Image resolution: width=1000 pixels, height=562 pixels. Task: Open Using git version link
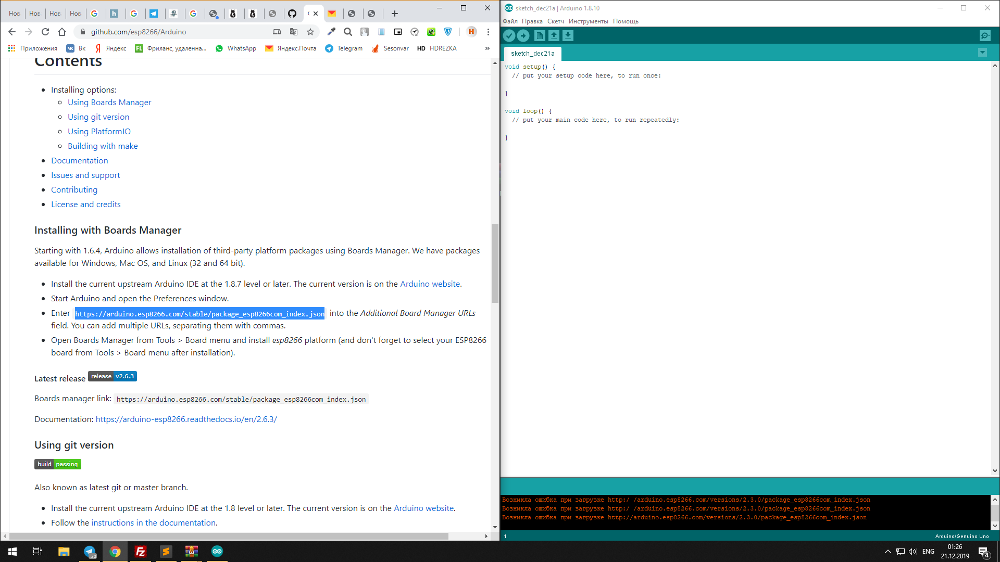pos(98,117)
